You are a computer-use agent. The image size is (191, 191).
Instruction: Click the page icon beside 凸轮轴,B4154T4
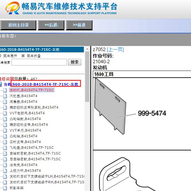point(5,136)
